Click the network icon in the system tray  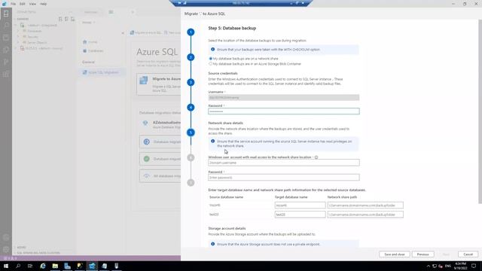click(435, 266)
